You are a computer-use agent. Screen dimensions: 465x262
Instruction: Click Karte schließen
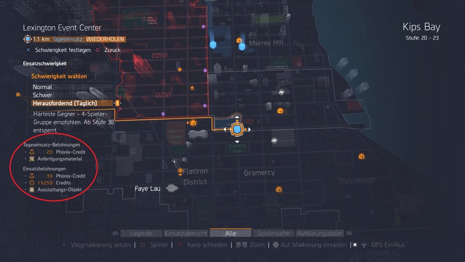click(207, 245)
